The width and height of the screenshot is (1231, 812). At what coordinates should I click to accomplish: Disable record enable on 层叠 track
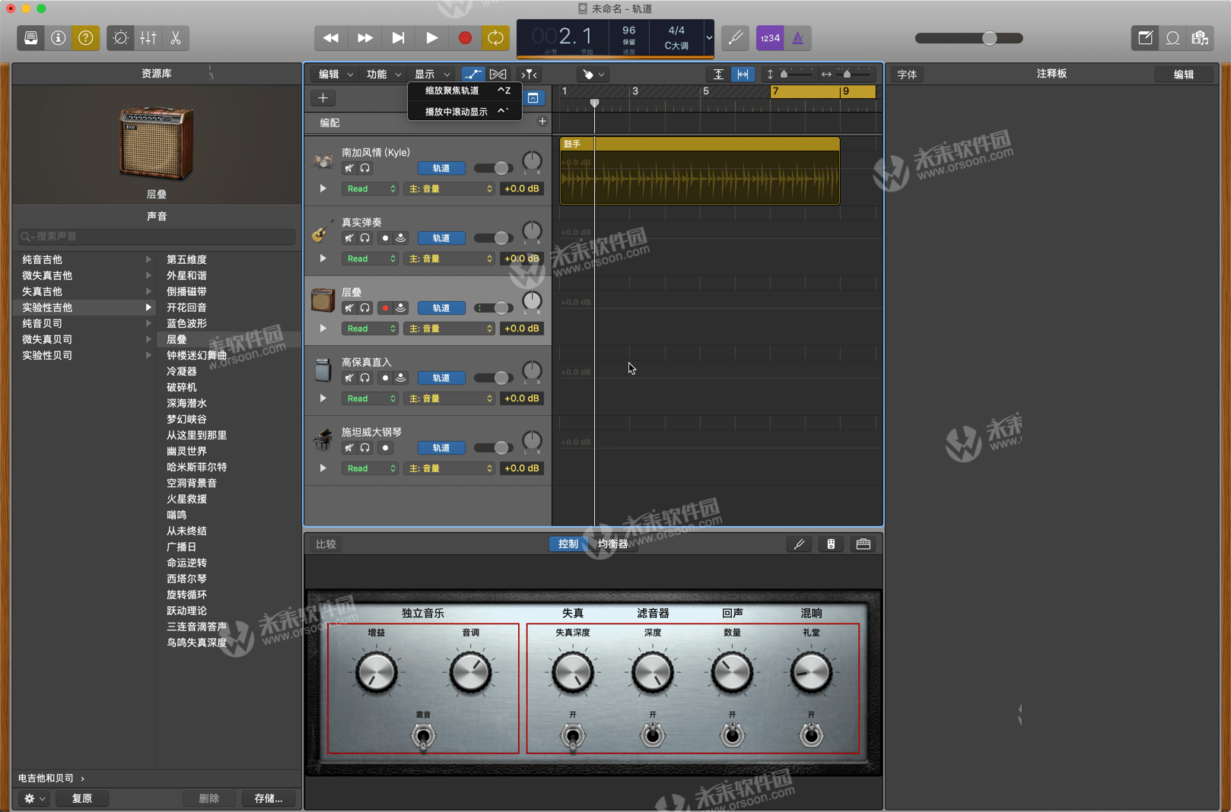385,308
